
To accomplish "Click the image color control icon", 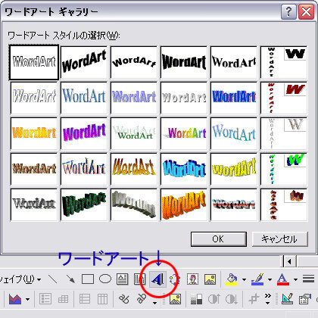I will [x=196, y=299].
